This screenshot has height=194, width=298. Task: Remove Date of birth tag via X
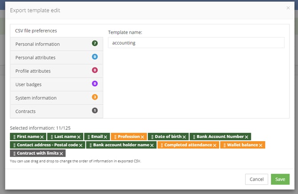coord(184,137)
